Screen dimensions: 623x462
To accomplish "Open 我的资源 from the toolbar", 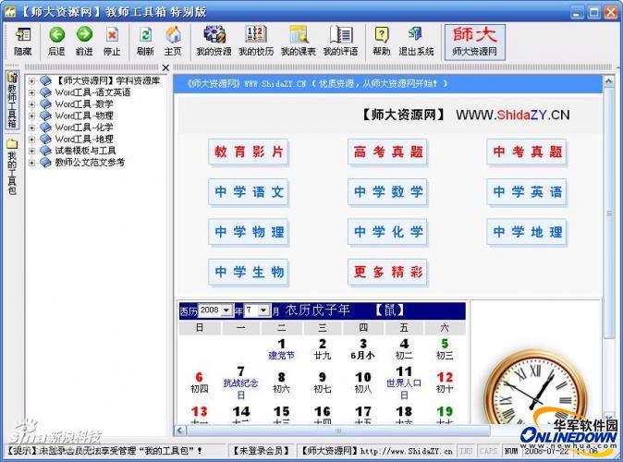I will click(214, 42).
